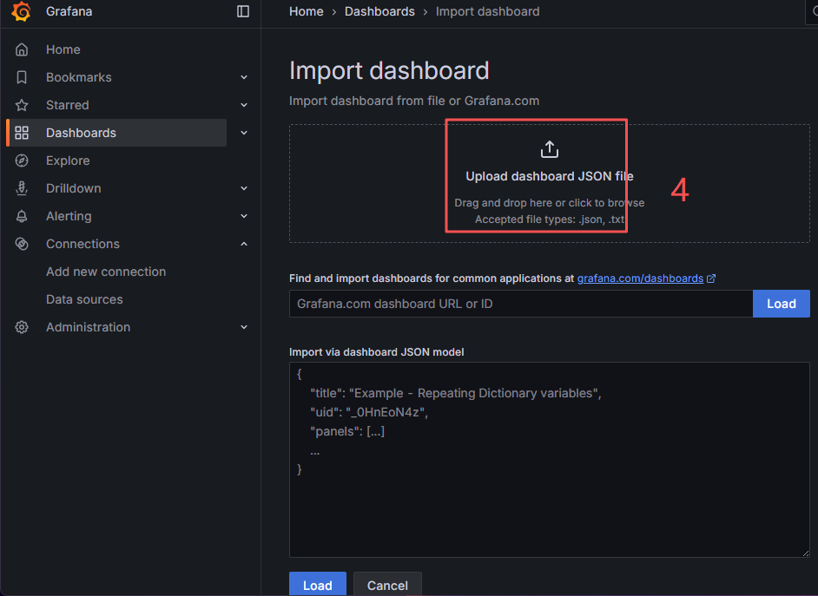
Task: Click Import via dashboard JSON model label
Action: click(377, 352)
